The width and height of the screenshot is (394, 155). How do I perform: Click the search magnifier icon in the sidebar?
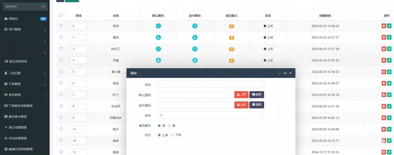click(x=43, y=7)
